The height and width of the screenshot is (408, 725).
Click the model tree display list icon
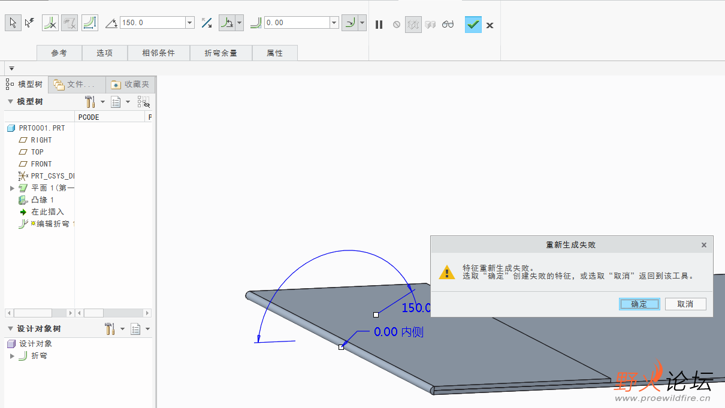point(116,102)
